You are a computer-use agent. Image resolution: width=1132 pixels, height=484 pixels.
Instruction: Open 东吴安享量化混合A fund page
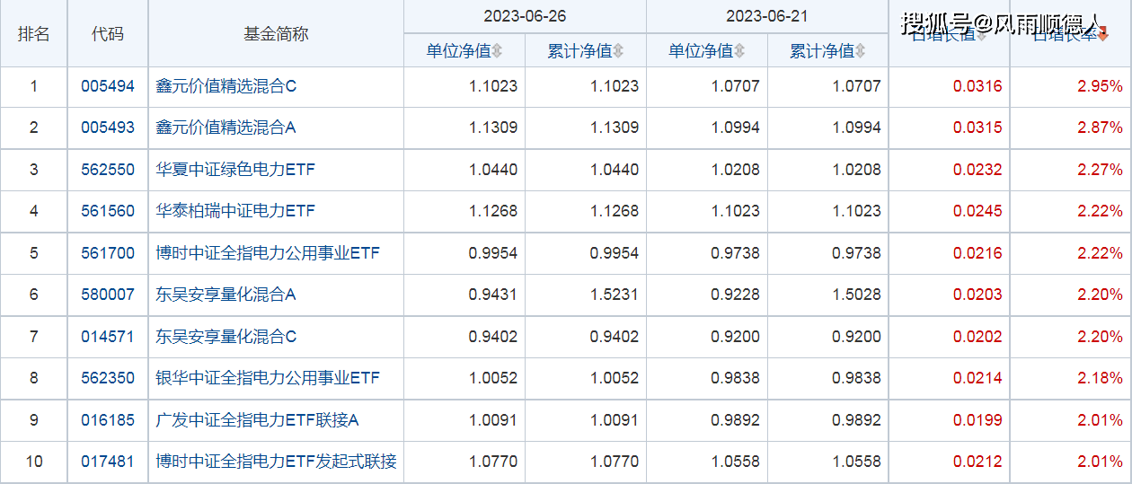pos(226,295)
